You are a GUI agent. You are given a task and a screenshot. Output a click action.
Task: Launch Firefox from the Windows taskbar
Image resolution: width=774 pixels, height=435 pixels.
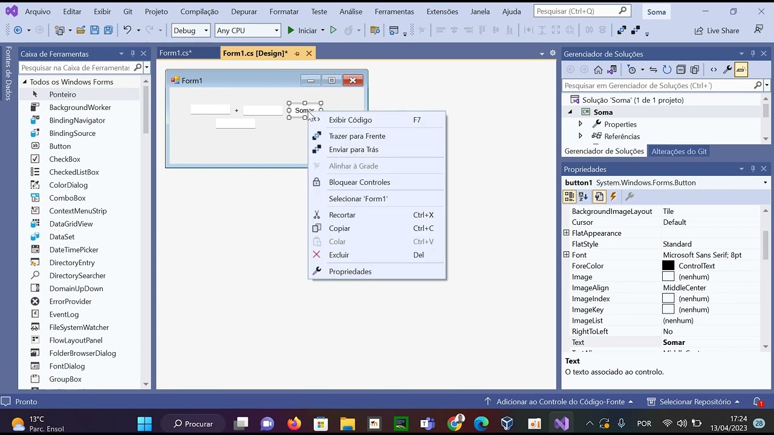294,424
